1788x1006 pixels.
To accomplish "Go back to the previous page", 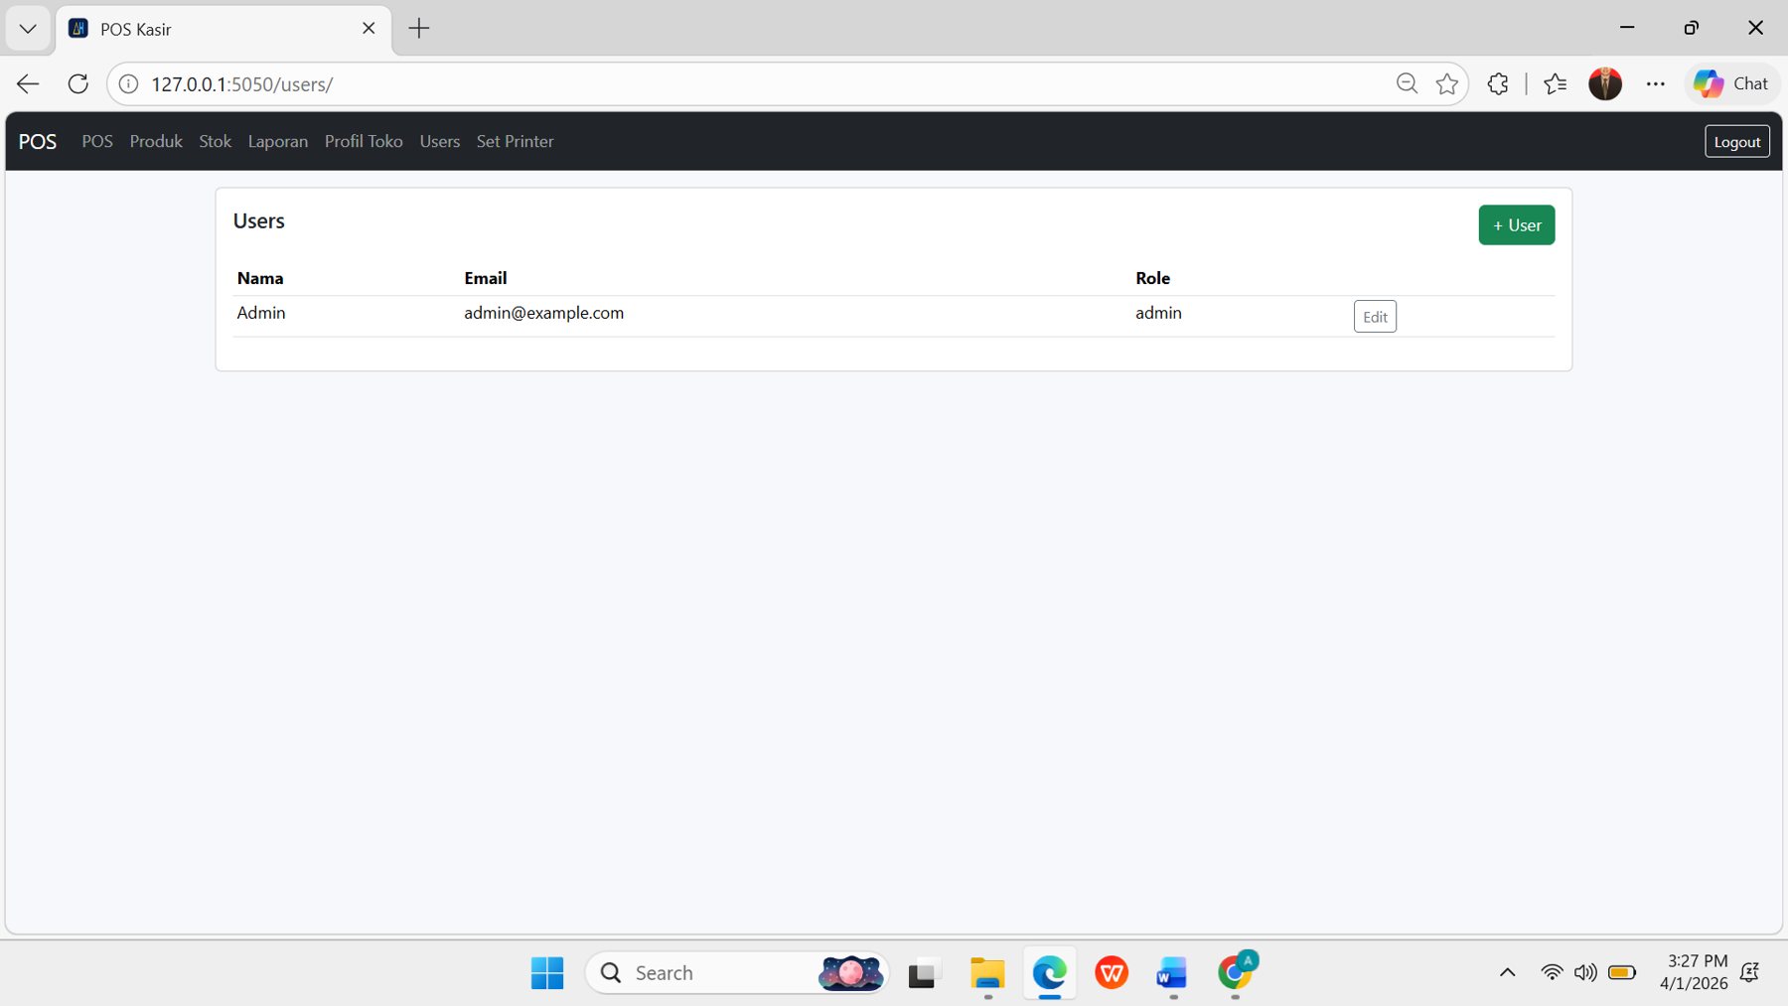I will coord(27,83).
